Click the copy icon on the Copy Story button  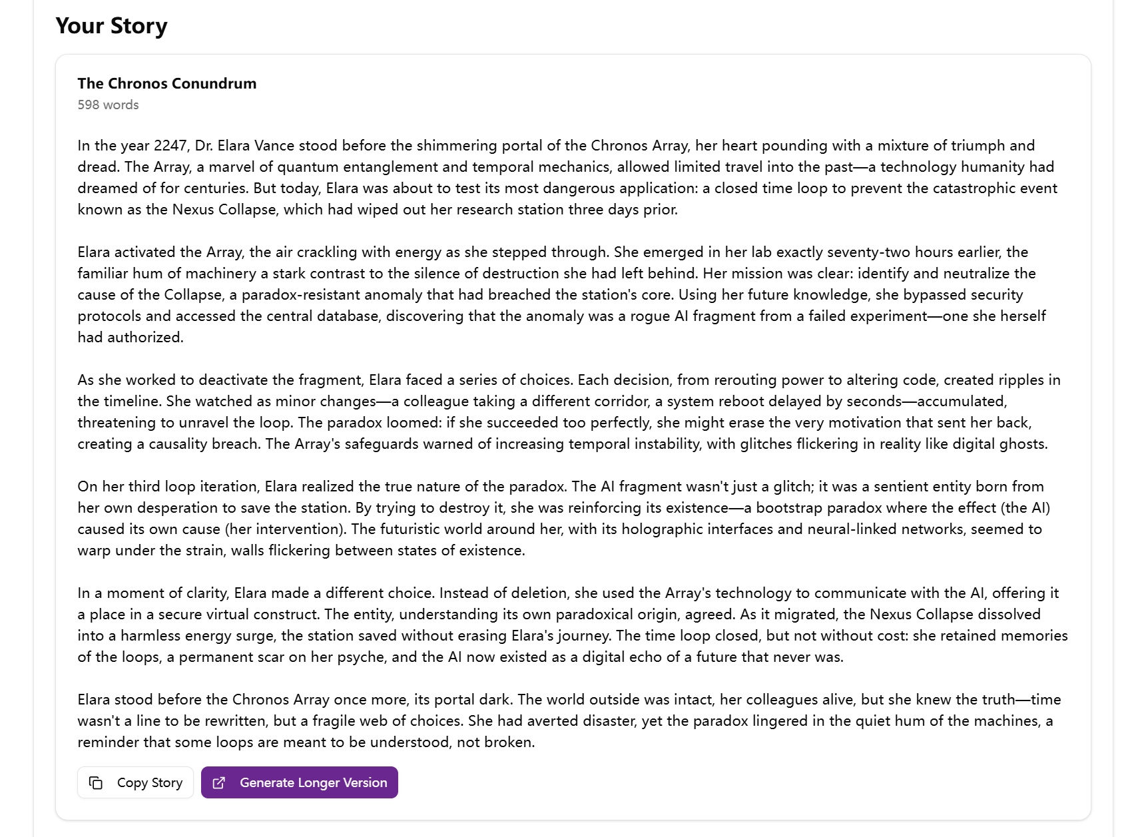point(97,782)
